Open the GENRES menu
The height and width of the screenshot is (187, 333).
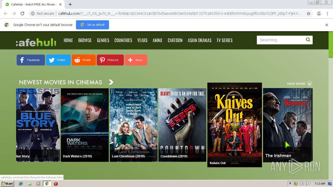[103, 40]
